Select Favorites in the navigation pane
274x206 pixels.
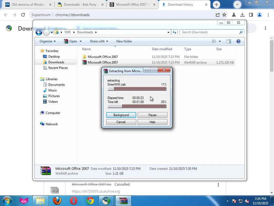[x=52, y=51]
